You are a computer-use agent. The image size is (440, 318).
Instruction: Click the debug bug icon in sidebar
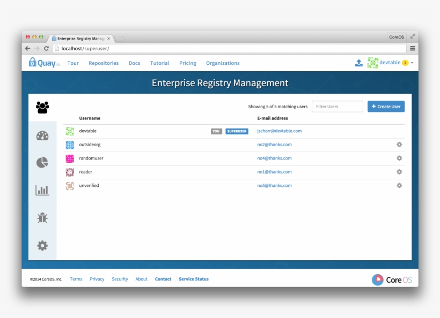[x=42, y=218]
